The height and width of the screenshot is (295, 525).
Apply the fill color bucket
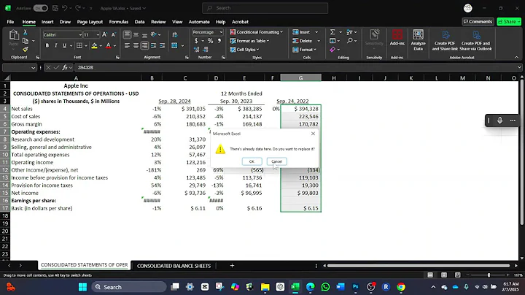94,45
